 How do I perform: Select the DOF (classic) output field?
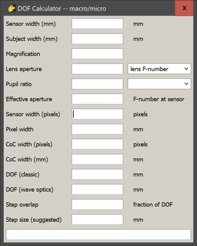97,174
